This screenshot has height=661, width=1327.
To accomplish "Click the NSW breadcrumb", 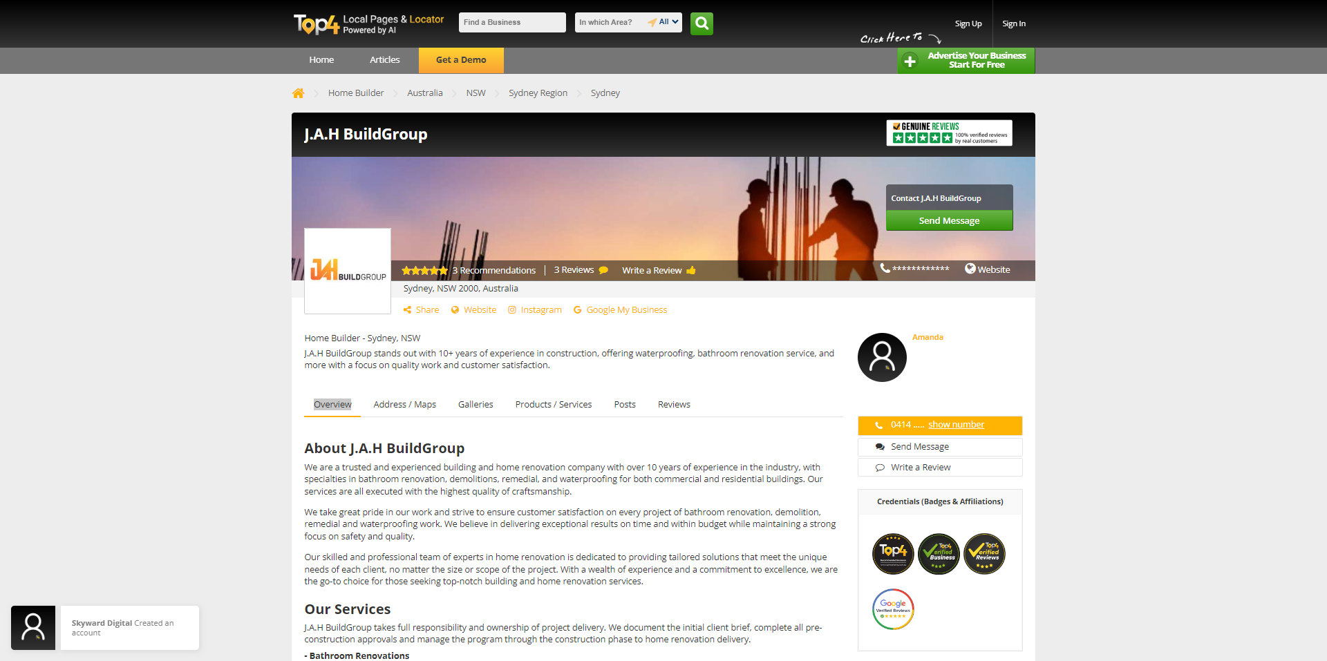I will coord(476,93).
